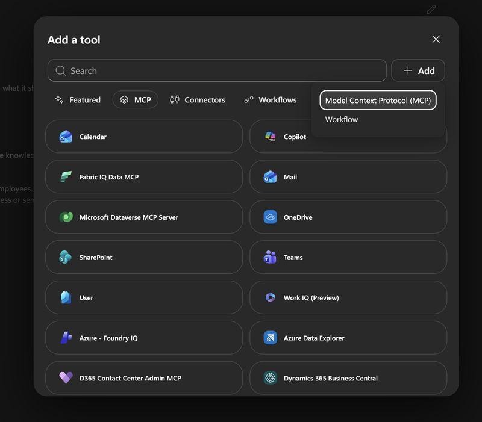Click the pencil edit icon behind dialog
The image size is (482, 422).
(431, 10)
